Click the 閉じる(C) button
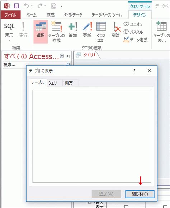Screen dimensions: 170x208 click(x=140, y=194)
